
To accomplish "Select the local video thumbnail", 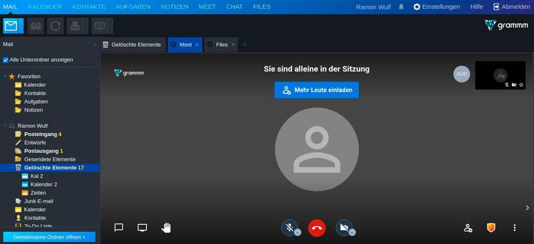I will [501, 75].
